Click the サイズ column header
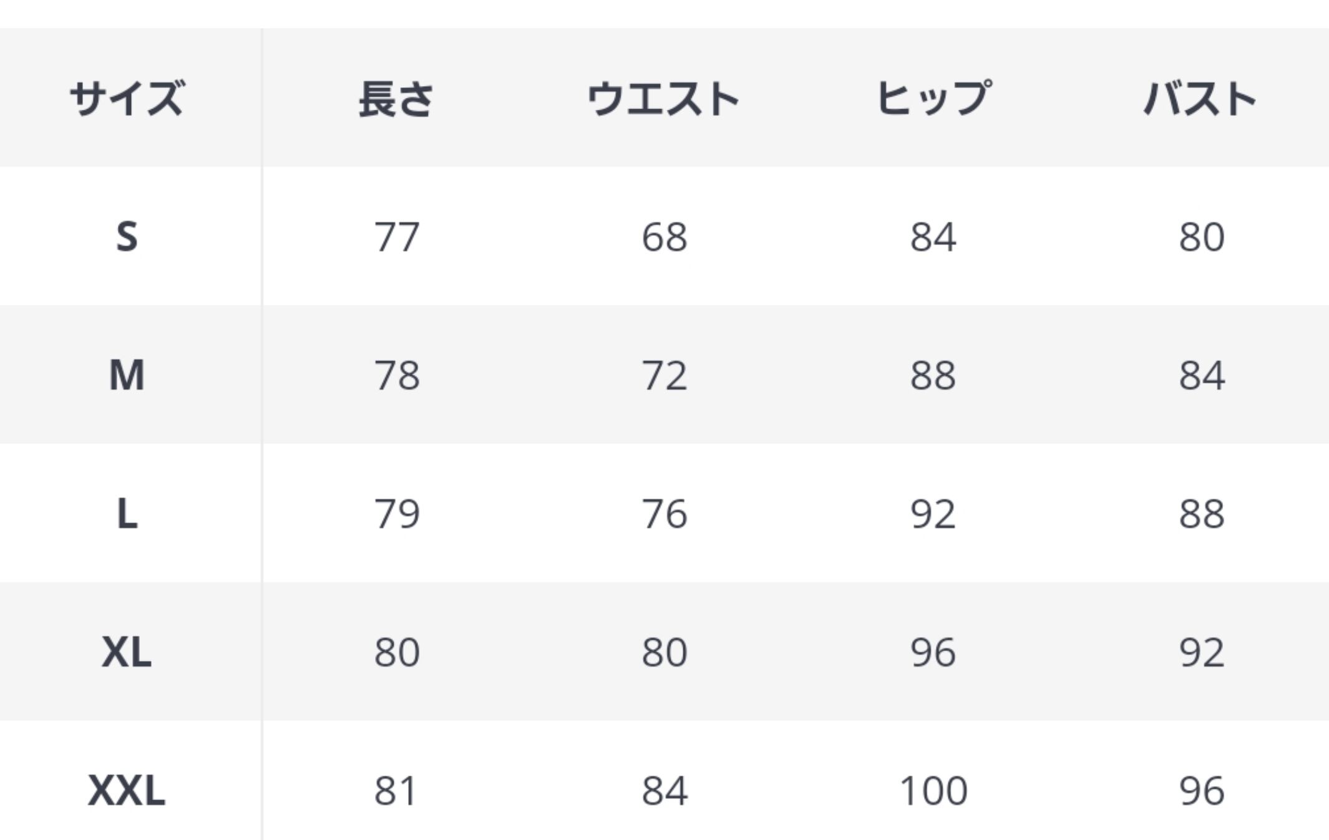The height and width of the screenshot is (840, 1329). 127,99
